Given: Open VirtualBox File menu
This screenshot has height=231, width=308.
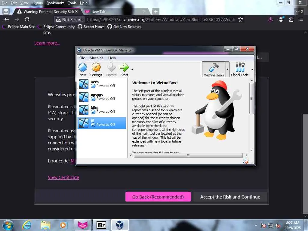Looking at the screenshot, I should pos(82,58).
